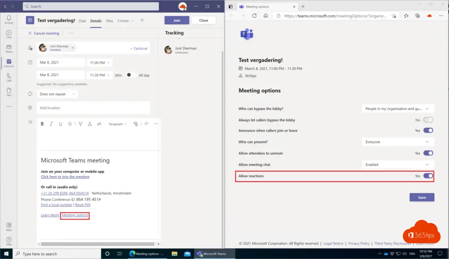Click Teams Search box
This screenshot has height=259, width=449.
click(91, 6)
